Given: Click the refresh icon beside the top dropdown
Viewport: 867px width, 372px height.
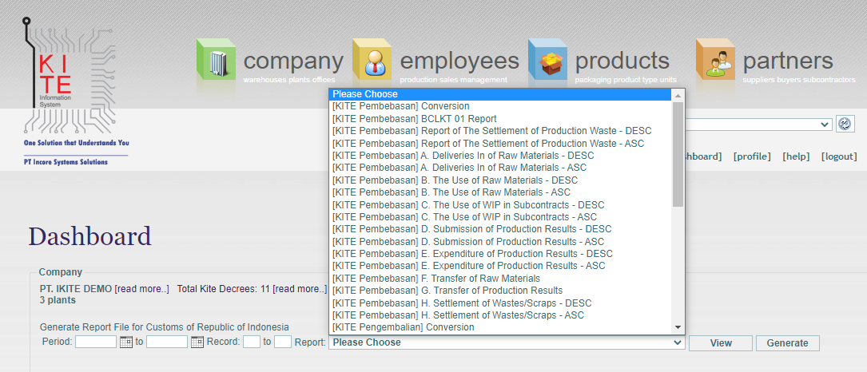Looking at the screenshot, I should tap(845, 124).
